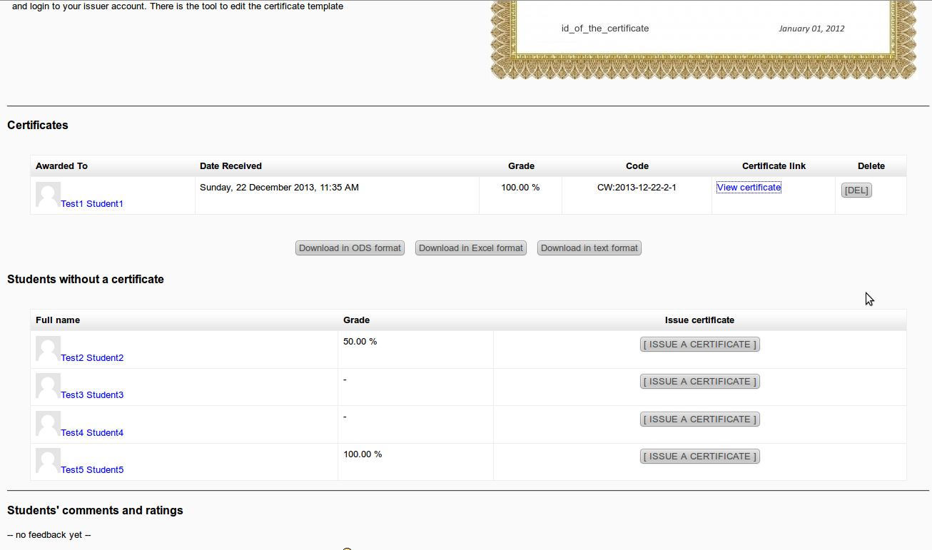Open Test5 Student5 profile link
This screenshot has height=550, width=932.
tap(92, 470)
